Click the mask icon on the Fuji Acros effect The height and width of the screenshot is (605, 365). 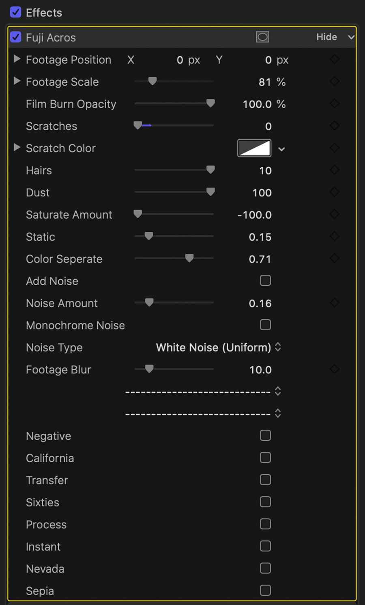pyautogui.click(x=262, y=37)
